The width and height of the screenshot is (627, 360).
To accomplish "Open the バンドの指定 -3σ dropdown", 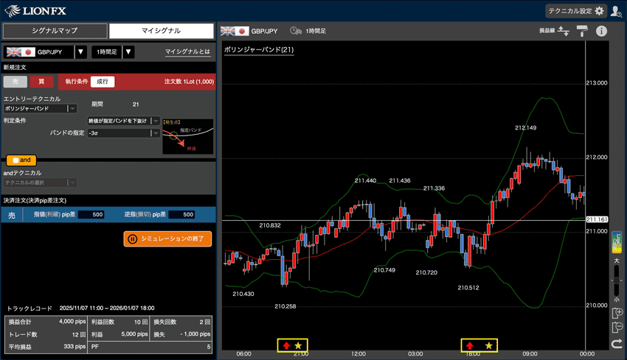I will pyautogui.click(x=155, y=133).
